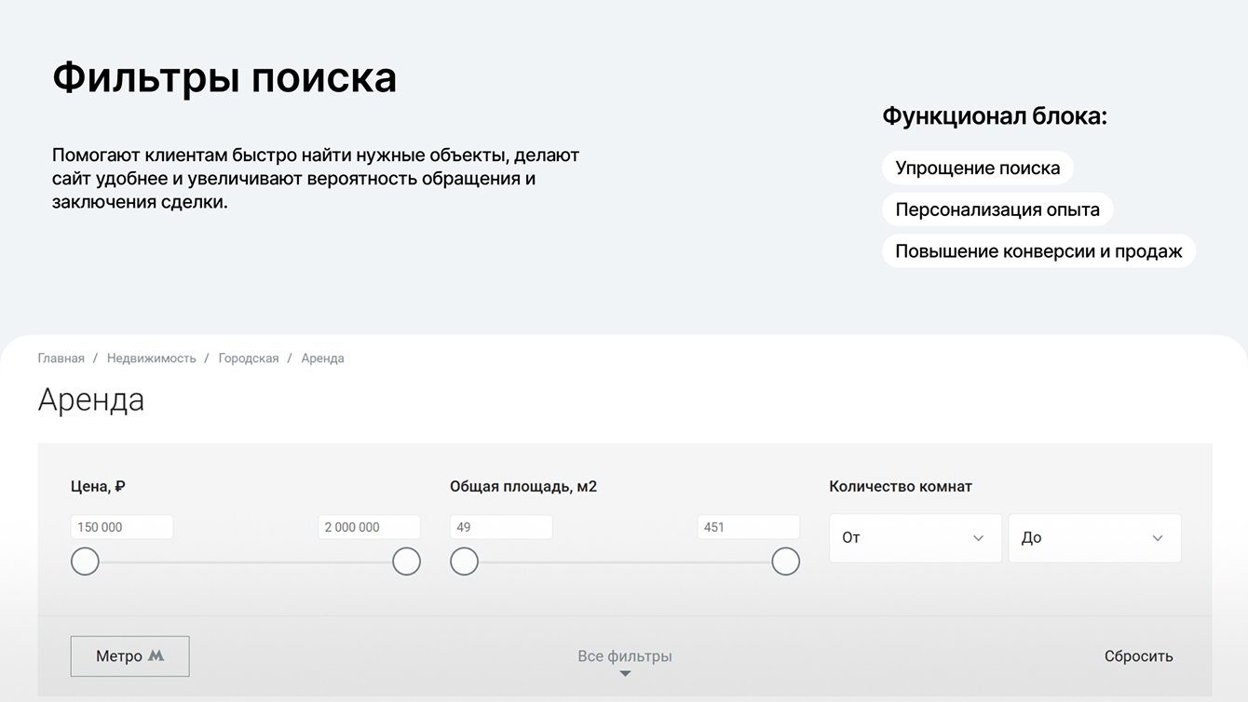Click the Главная breadcrumb link
This screenshot has width=1248, height=702.
61,358
